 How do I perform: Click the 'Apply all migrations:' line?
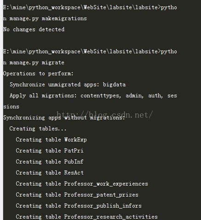[43, 96]
